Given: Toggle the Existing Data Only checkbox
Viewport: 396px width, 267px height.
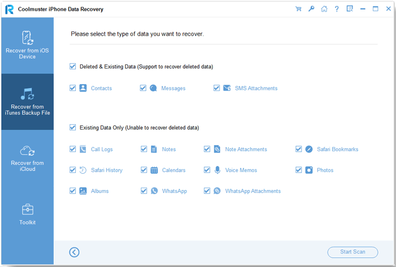Looking at the screenshot, I should [72, 128].
